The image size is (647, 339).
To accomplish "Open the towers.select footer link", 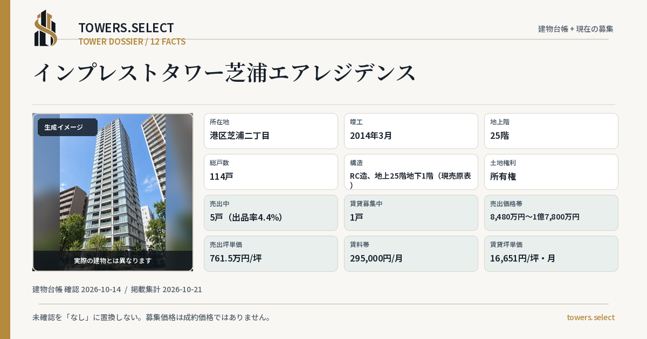I will [x=590, y=317].
